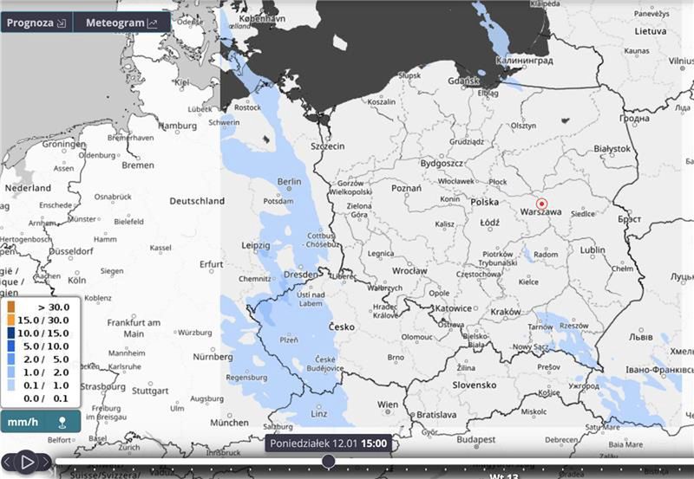The image size is (694, 479).
Task: Click the Львів city label
Action: click(640, 337)
